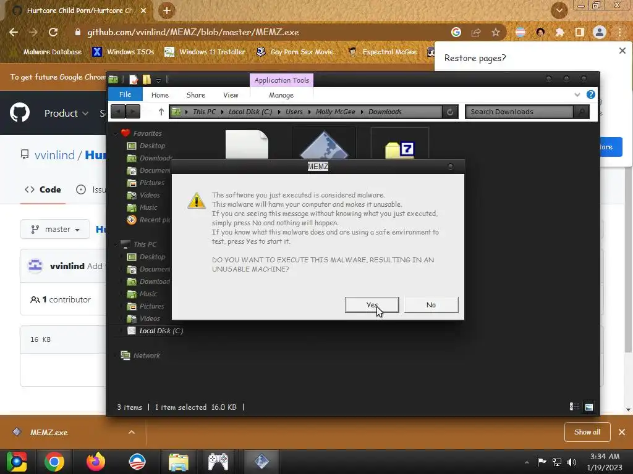Open the vvinlind owner link on GitHub
Viewport: 633px width, 474px height.
click(x=54, y=155)
